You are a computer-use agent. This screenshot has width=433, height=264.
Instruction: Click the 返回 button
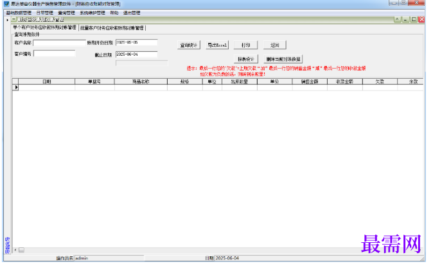pos(274,45)
